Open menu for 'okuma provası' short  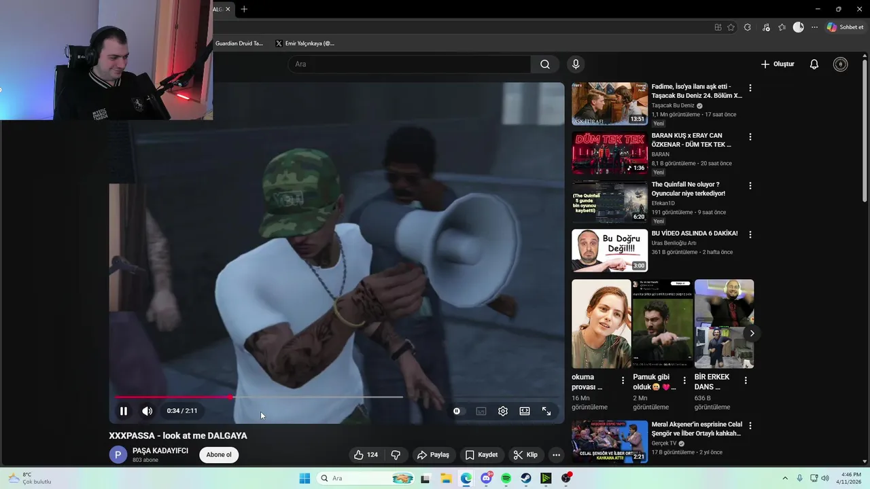coord(623,380)
